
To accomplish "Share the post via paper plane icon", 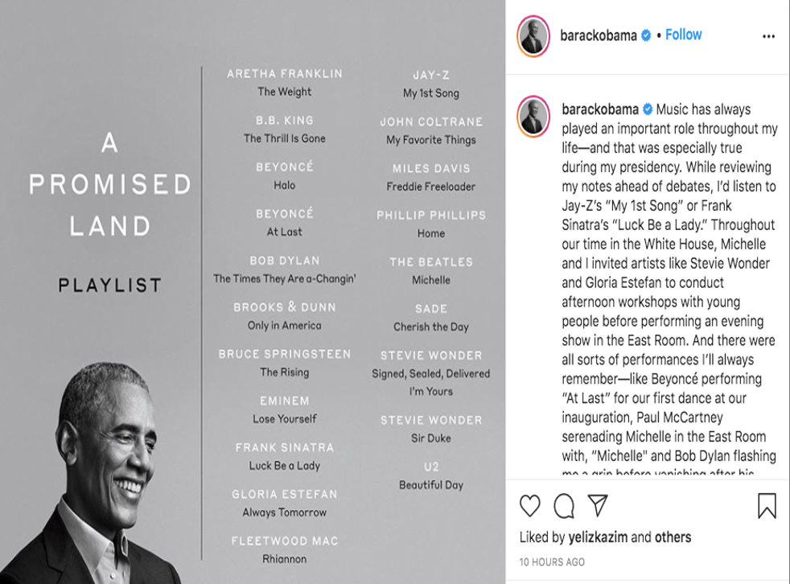I will (597, 505).
